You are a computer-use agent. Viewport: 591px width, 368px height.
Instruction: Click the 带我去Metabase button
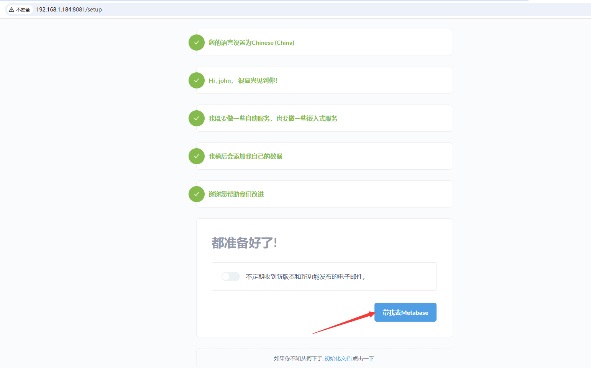click(x=405, y=312)
